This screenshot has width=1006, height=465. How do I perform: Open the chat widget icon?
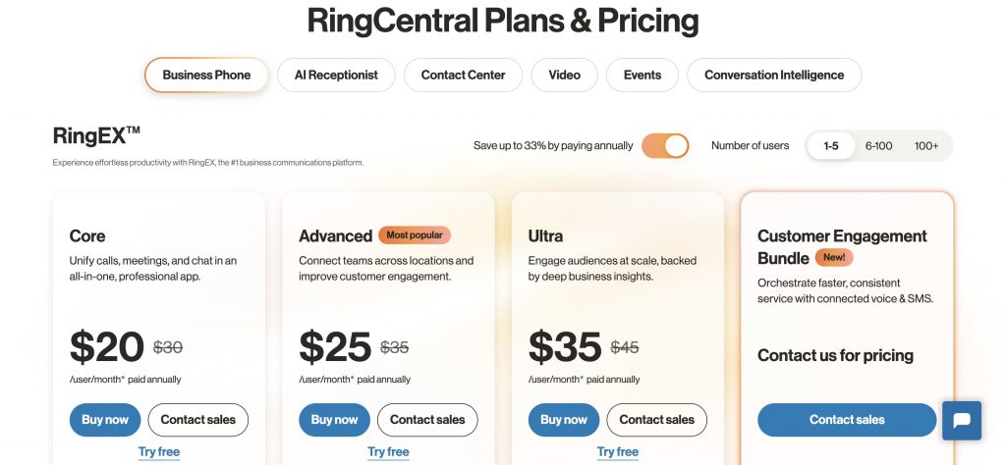(x=962, y=421)
